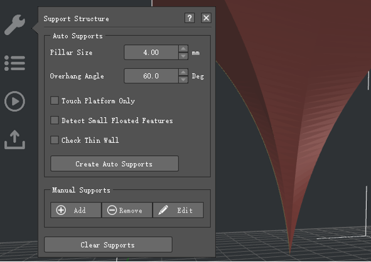Decrease Overhang Angle with down arrow
Image resolution: width=371 pixels, height=262 pixels.
pos(183,80)
